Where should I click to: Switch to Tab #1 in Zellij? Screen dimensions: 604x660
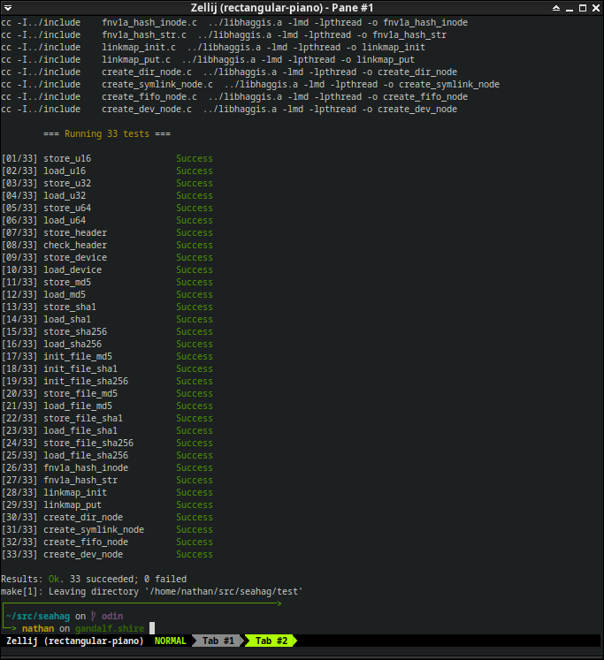click(x=217, y=640)
